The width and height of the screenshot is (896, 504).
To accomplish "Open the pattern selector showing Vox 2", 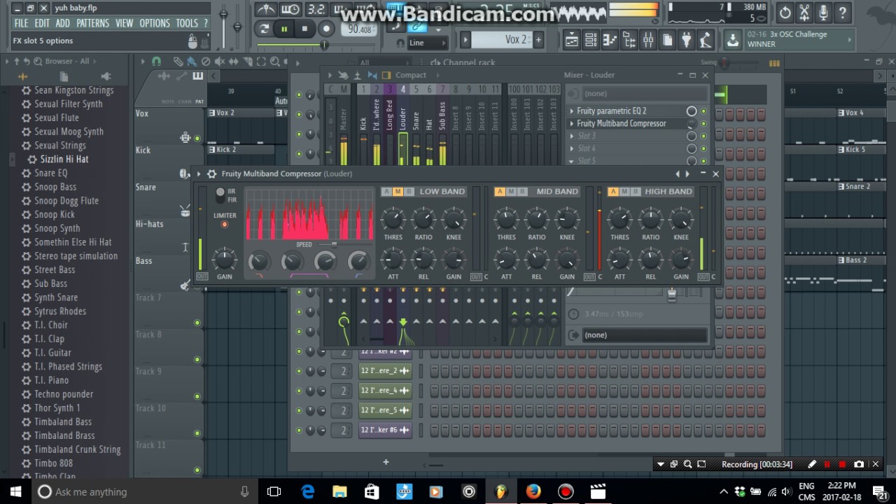I will pos(502,40).
